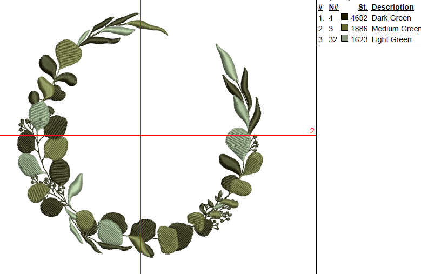Click the Dark Green color swatch
421x274 pixels.
coord(344,18)
